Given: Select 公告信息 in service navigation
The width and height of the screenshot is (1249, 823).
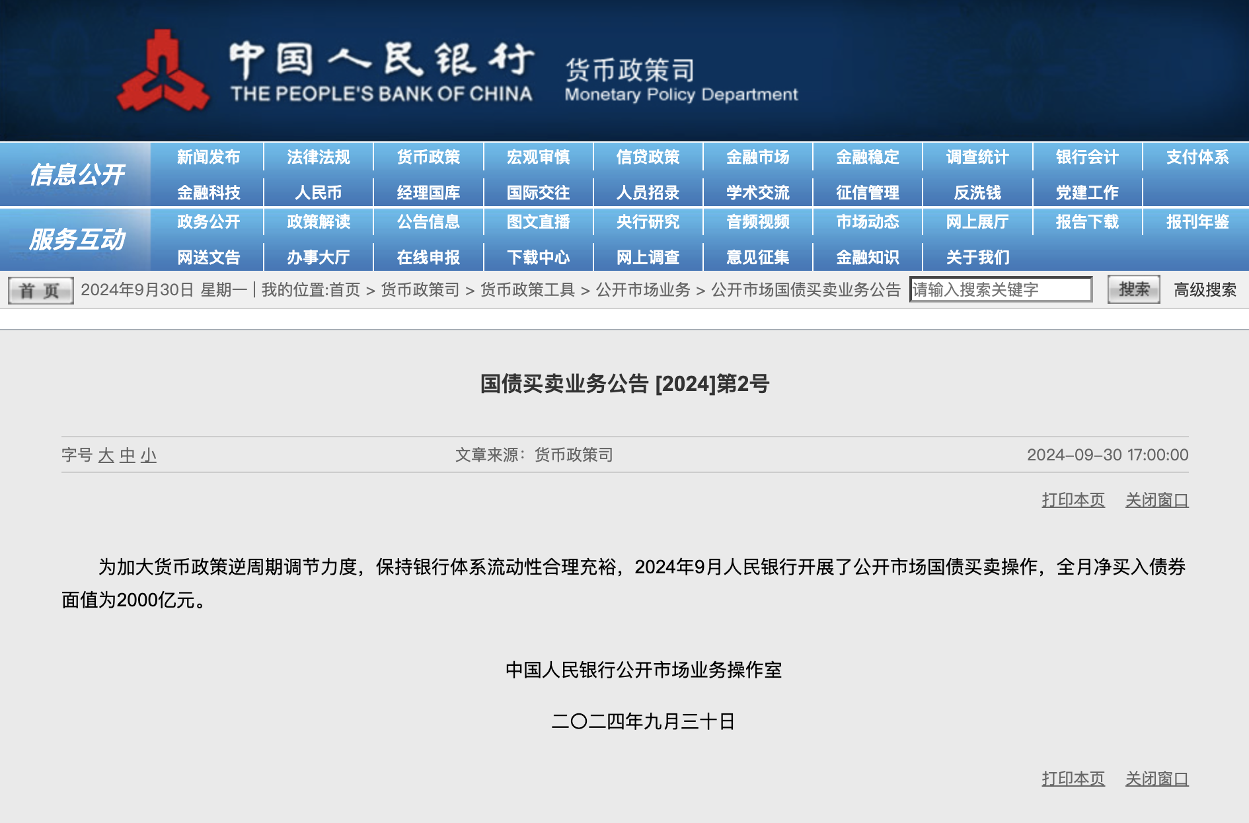Looking at the screenshot, I should [428, 222].
